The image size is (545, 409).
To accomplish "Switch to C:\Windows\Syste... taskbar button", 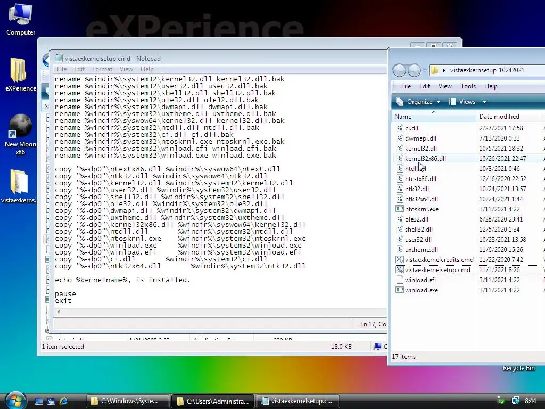I will tap(128, 401).
